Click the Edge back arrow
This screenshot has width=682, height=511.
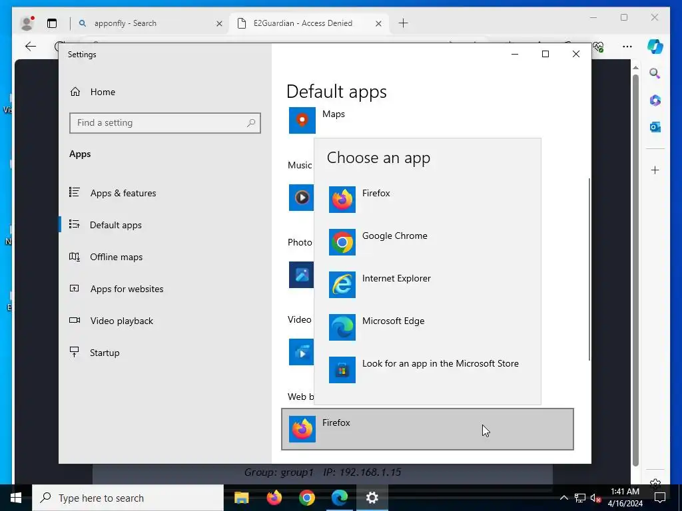(x=31, y=46)
